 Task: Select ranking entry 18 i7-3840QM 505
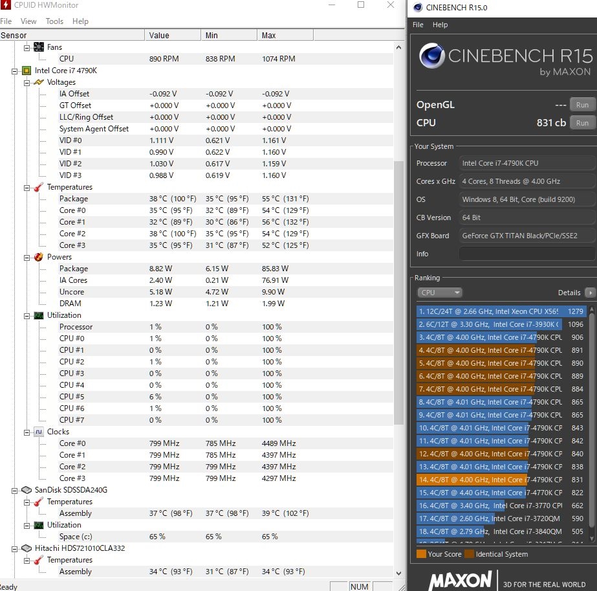(501, 531)
